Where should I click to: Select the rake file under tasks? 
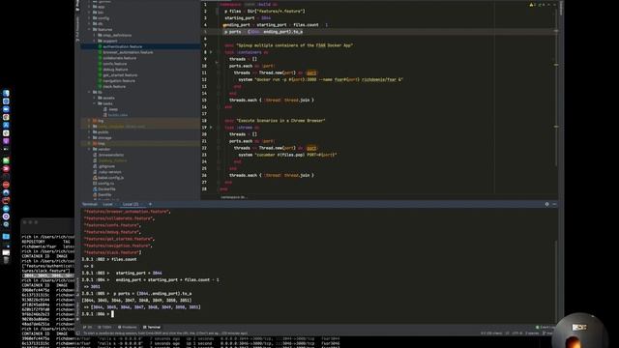(x=118, y=115)
